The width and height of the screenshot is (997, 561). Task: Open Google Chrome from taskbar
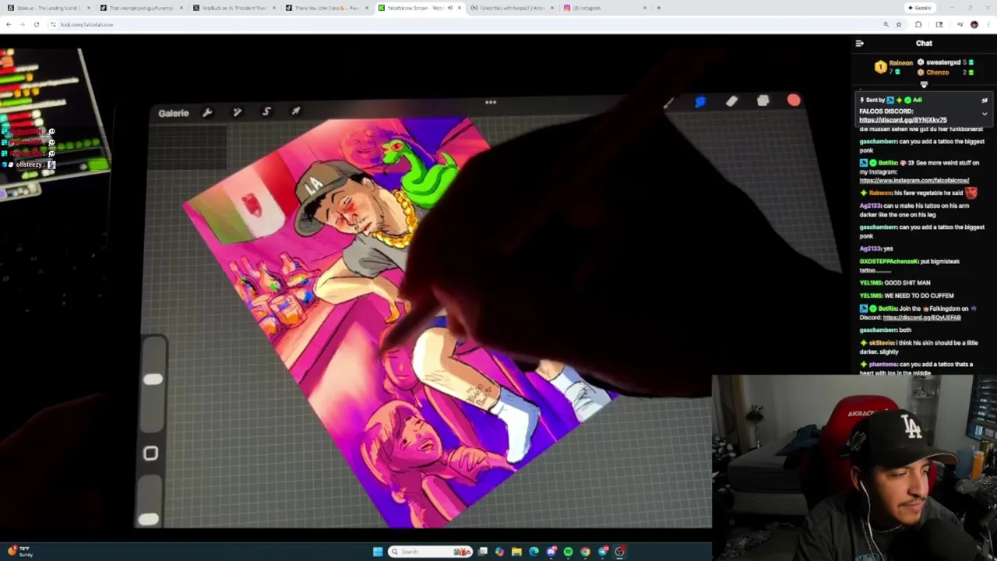pyautogui.click(x=585, y=552)
